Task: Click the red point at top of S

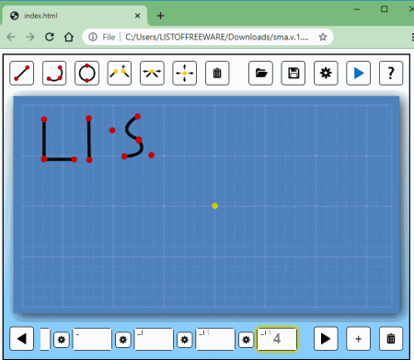Action: tap(137, 117)
